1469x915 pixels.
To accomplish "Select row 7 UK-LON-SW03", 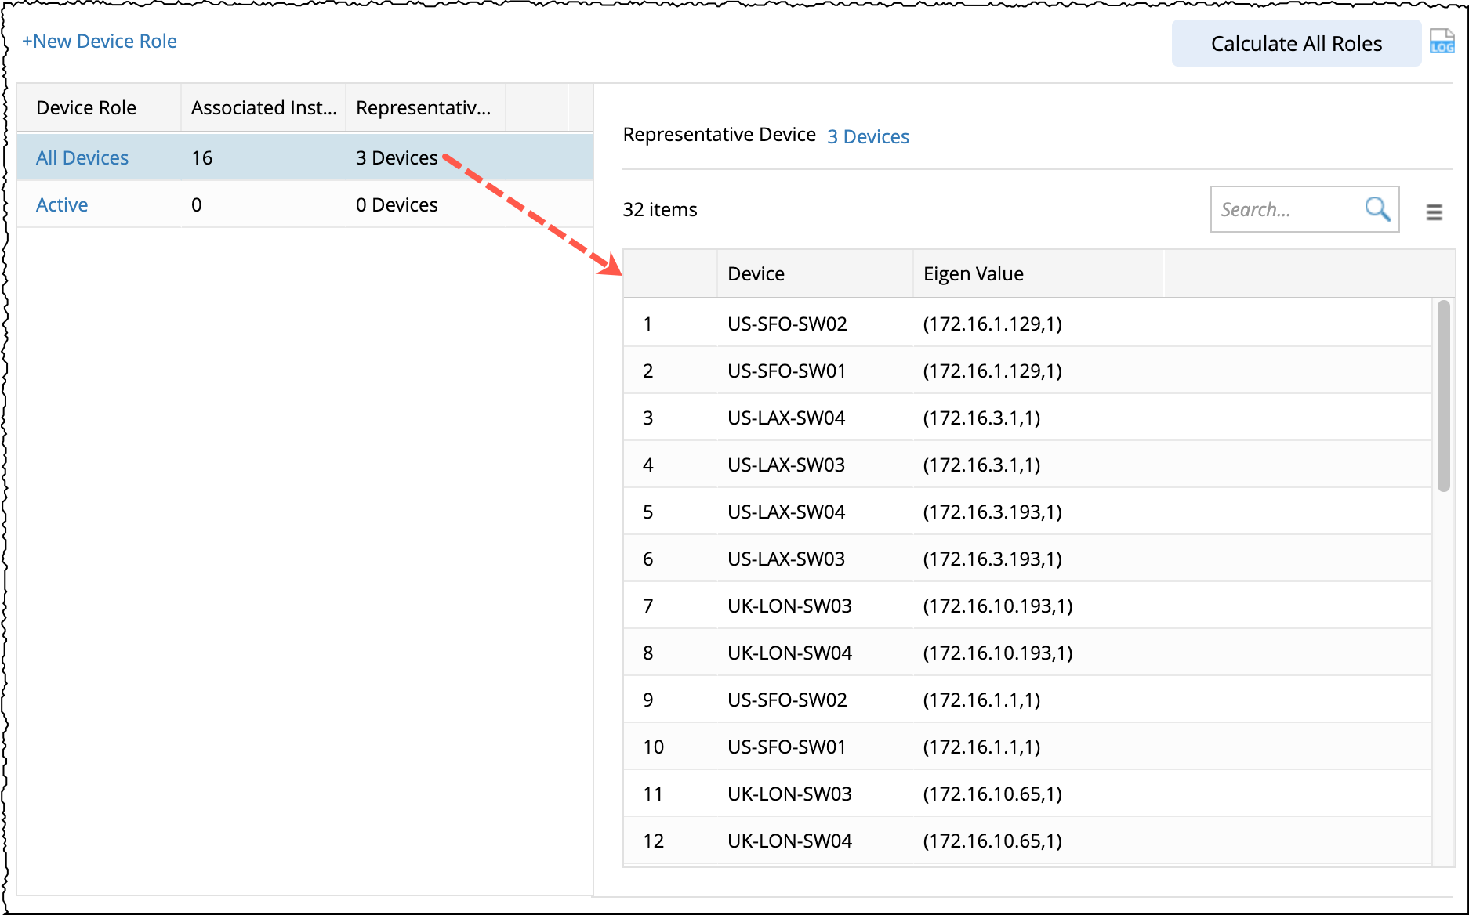I will tap(789, 606).
